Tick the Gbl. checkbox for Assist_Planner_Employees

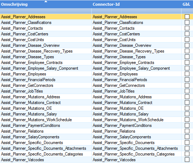[187, 74]
